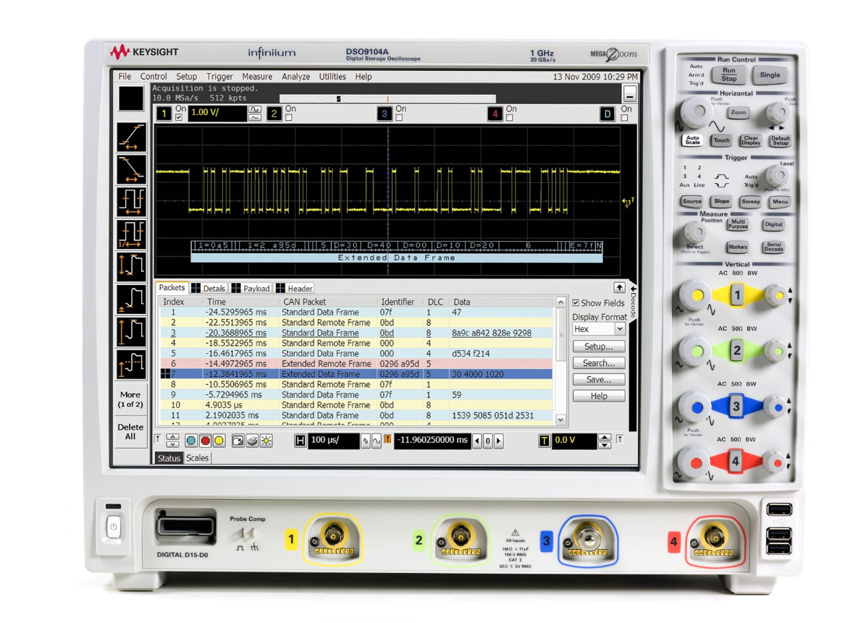Click the Delete All button
This screenshot has height=623, width=866.
130,431
